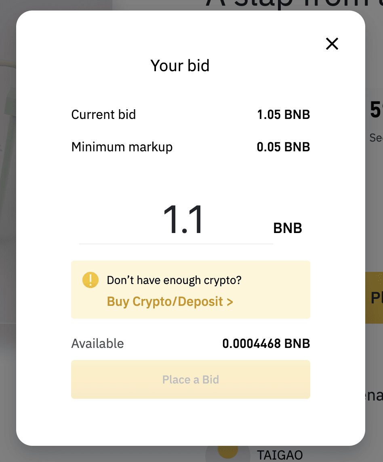Click the 0.0004468 BNB available balance

pyautogui.click(x=266, y=343)
